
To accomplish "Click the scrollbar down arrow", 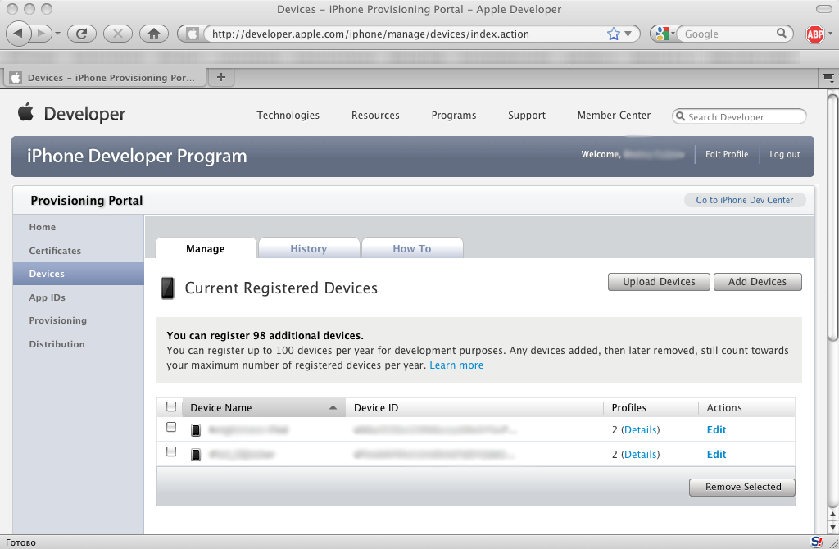I will click(x=832, y=527).
